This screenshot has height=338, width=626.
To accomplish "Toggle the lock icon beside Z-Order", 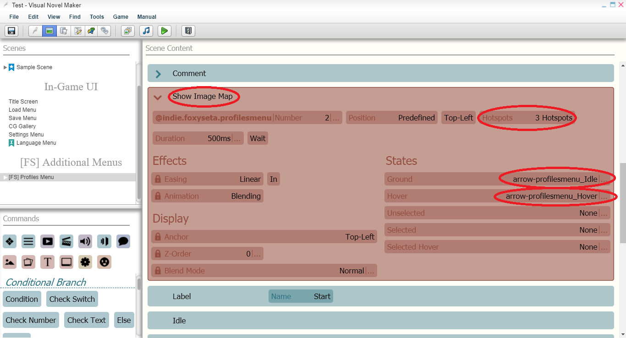I will (x=158, y=254).
